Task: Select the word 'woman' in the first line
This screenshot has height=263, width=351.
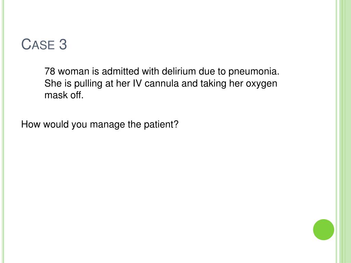Action: (x=74, y=72)
